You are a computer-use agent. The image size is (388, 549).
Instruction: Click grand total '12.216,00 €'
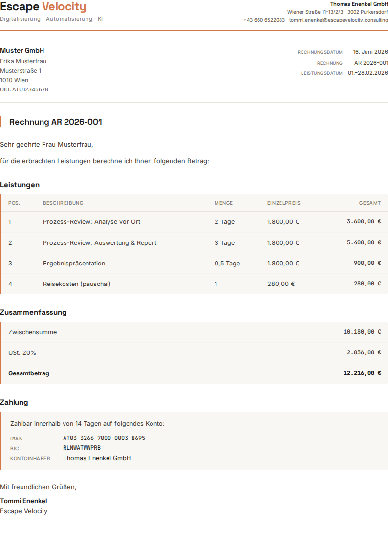(362, 373)
